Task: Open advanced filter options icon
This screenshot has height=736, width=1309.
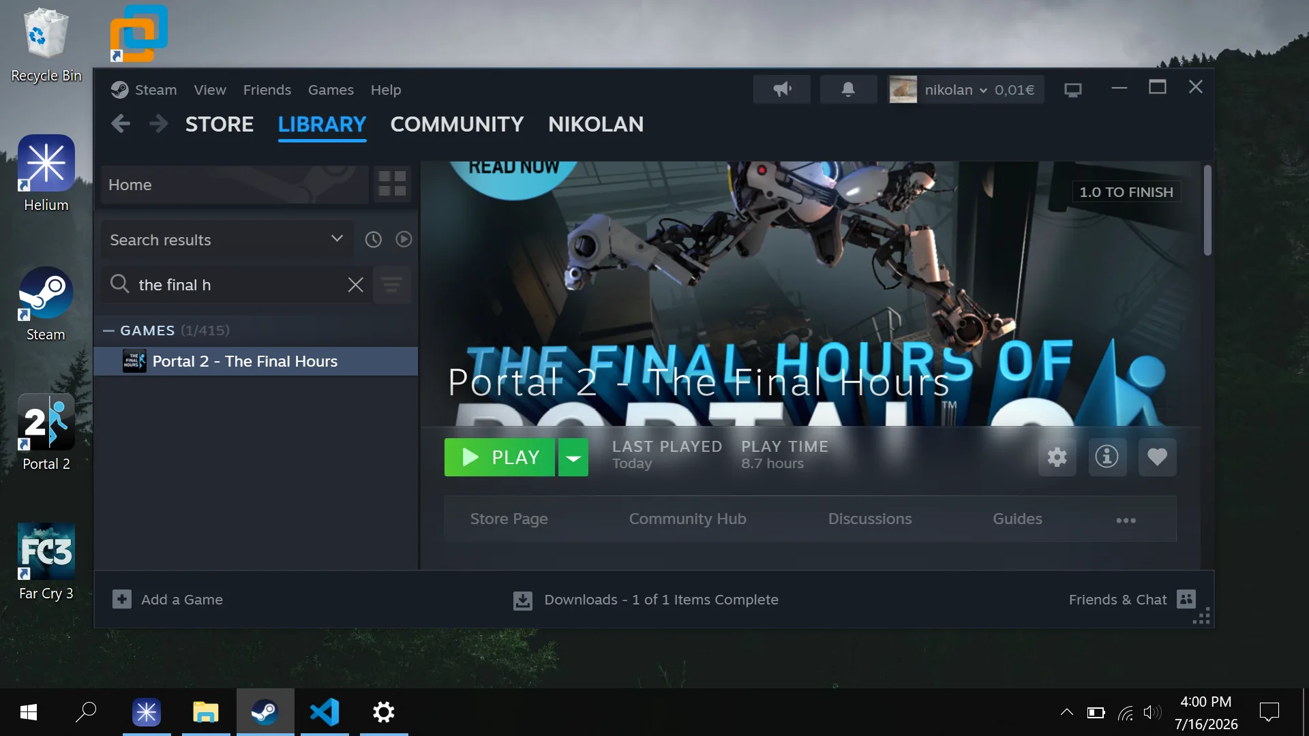Action: (392, 285)
